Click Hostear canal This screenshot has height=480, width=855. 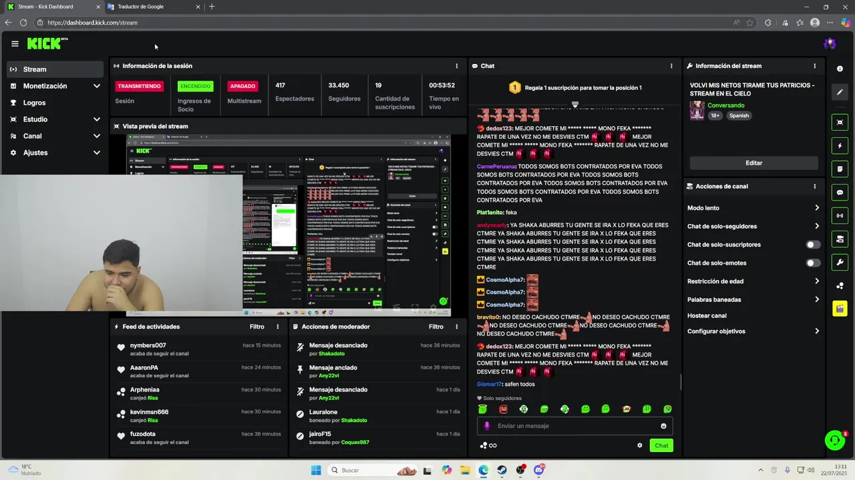click(707, 316)
